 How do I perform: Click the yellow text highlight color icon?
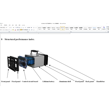(x=13, y=30)
